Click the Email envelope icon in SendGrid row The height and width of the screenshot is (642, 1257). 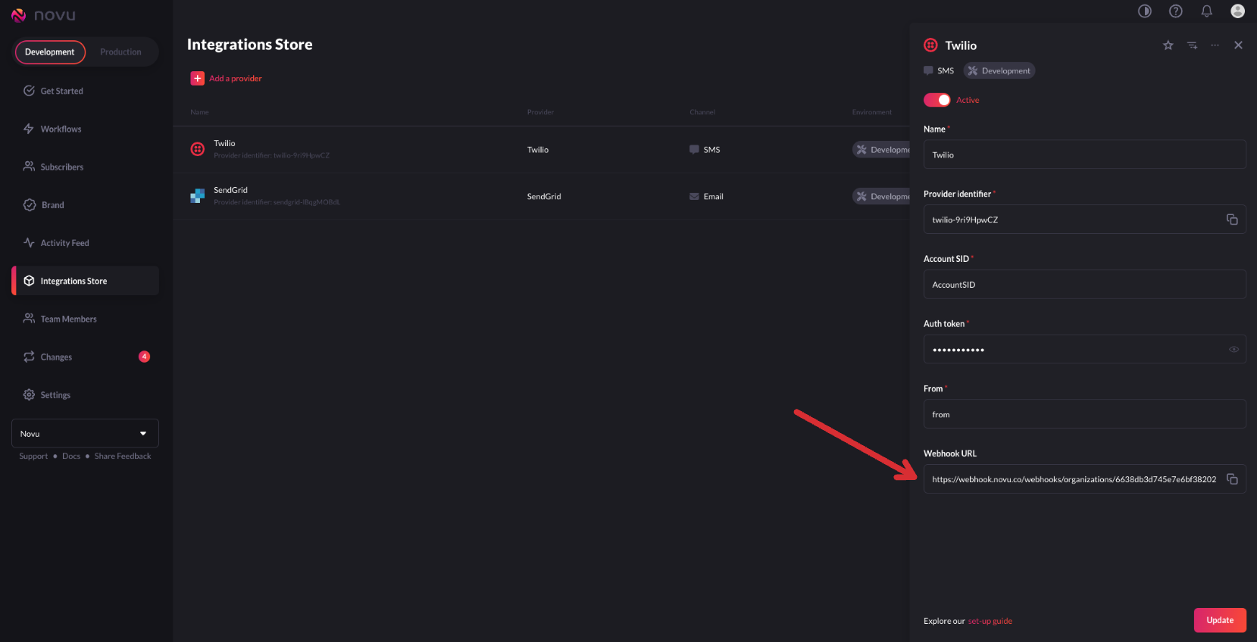pyautogui.click(x=694, y=196)
